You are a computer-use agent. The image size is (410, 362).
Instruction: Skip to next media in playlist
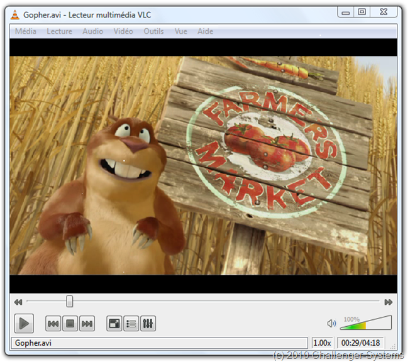(87, 324)
